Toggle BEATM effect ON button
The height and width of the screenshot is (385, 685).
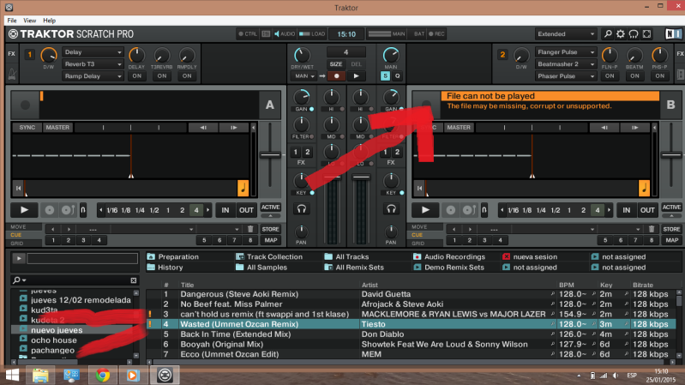tap(634, 76)
